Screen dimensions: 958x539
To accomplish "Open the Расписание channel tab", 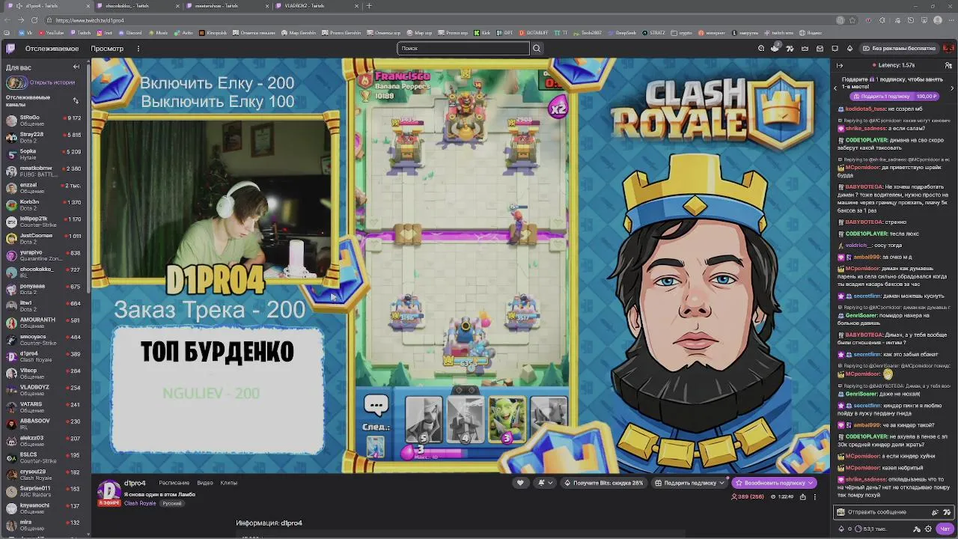I will 174,483.
